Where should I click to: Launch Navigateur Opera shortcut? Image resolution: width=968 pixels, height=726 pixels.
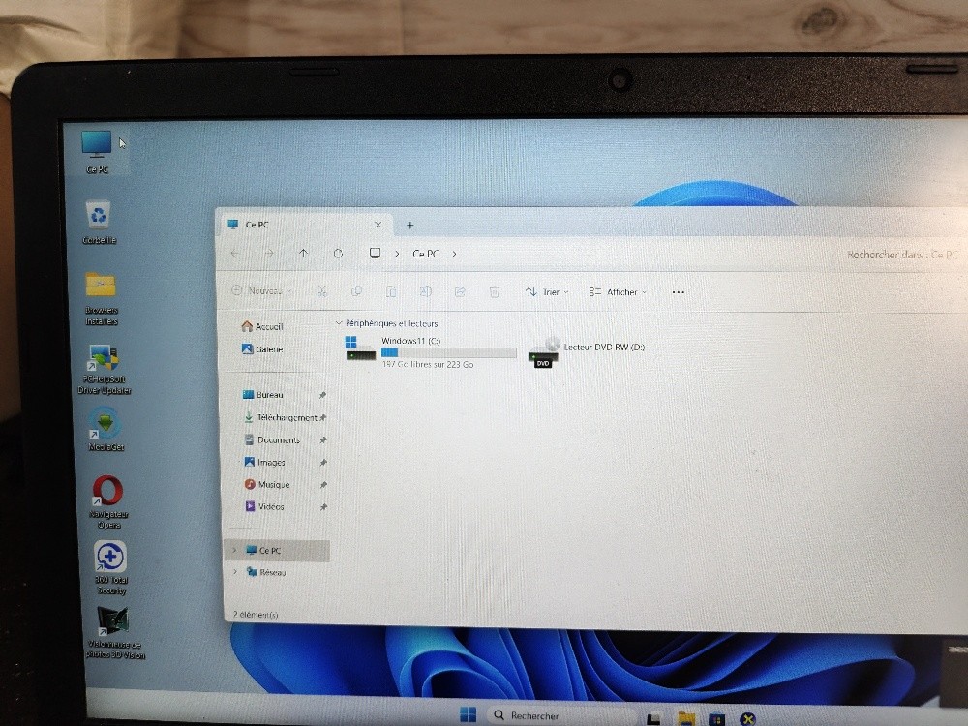[x=108, y=501]
